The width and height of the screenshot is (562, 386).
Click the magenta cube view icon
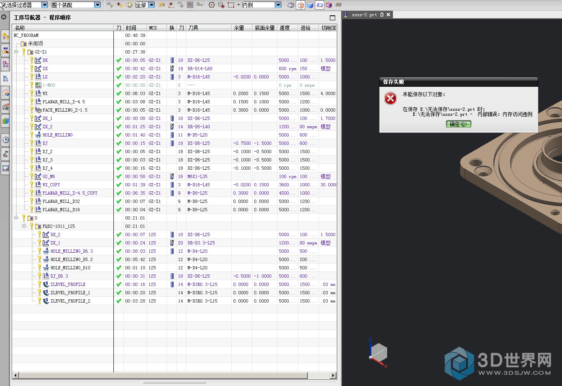coord(329,5)
